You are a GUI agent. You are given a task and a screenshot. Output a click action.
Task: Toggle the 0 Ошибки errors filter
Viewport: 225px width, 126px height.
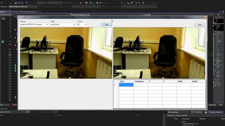[197, 112]
